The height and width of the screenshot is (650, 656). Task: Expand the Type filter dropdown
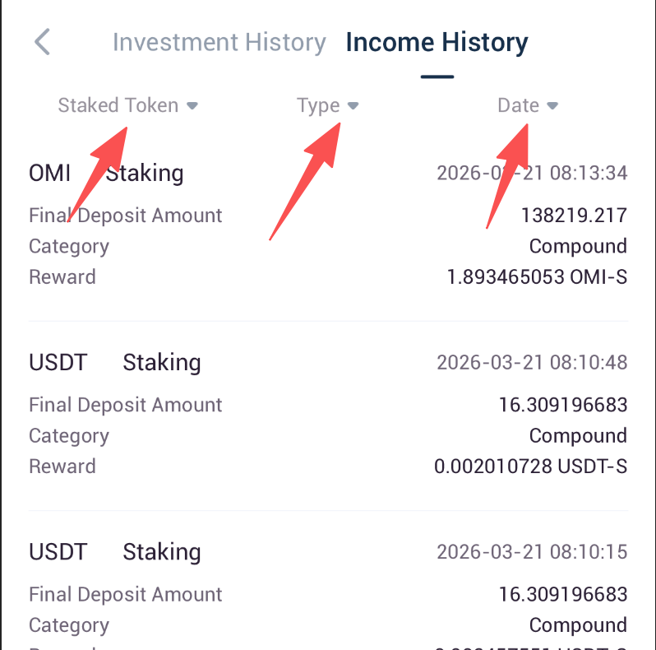319,105
